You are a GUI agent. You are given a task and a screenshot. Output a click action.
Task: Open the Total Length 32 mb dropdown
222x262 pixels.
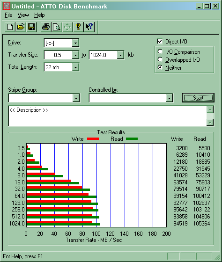[75, 67]
